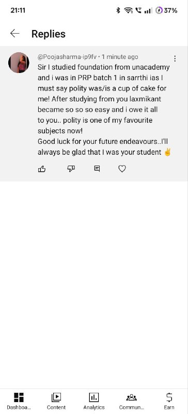Dislike the comment with thumbs down

[71, 169]
